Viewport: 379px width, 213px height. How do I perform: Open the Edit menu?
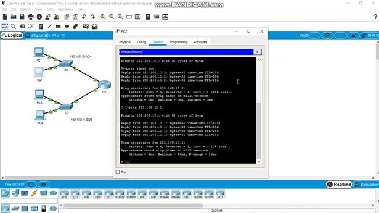pyautogui.click(x=13, y=9)
